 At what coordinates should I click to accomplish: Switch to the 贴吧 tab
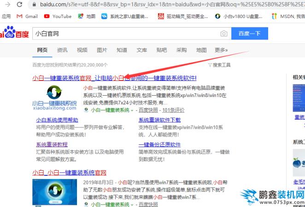point(162,50)
